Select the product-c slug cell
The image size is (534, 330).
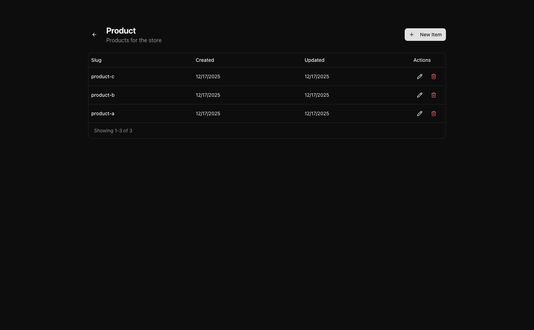point(103,76)
